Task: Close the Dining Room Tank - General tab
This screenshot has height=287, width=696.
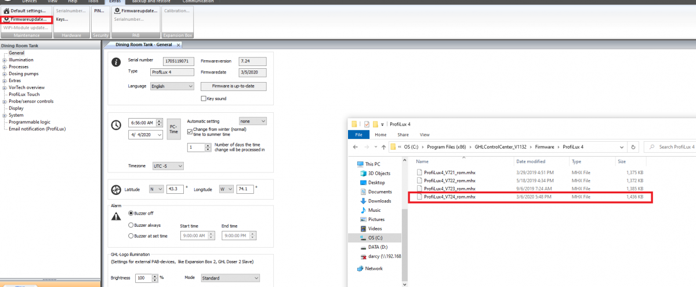Action: pyautogui.click(x=179, y=45)
